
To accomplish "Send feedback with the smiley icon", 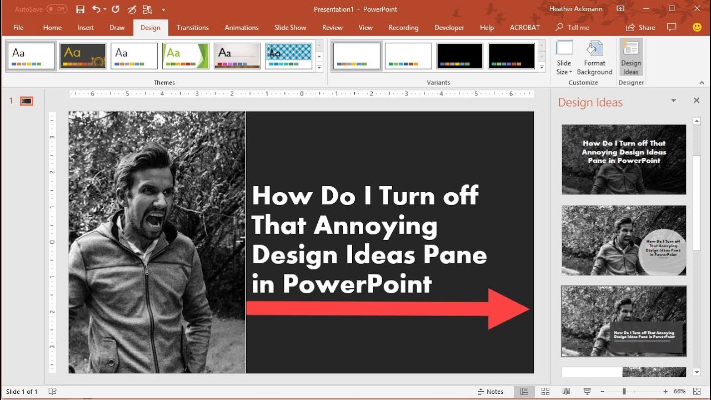I will 697,27.
